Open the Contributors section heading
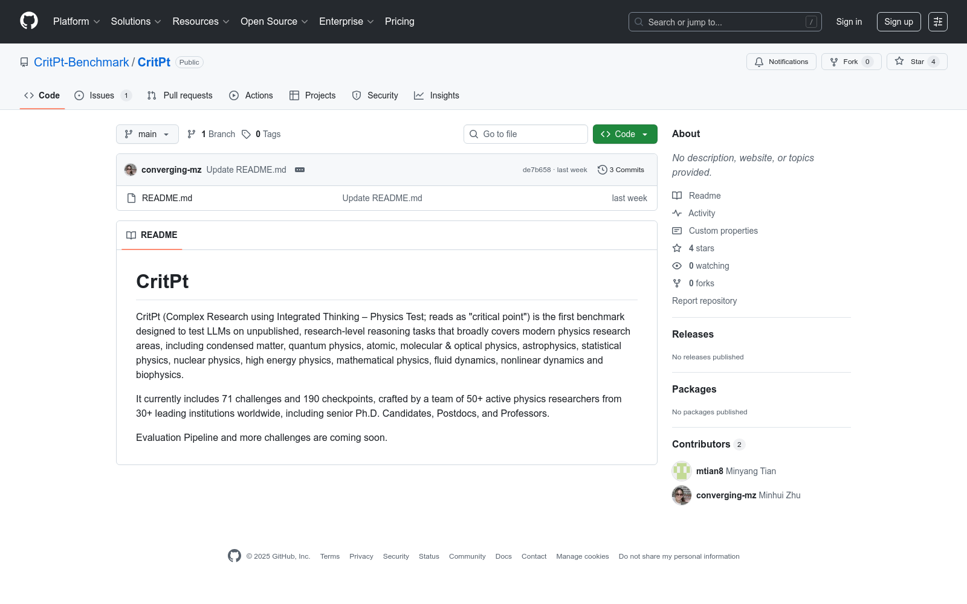Screen dimensions: 967x604 tap(708, 444)
